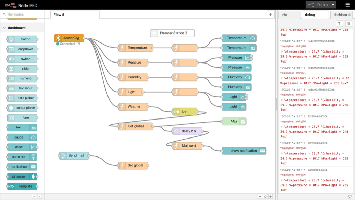Select the yellow join node
Image resolution: width=355 pixels, height=200 pixels.
click(185, 112)
